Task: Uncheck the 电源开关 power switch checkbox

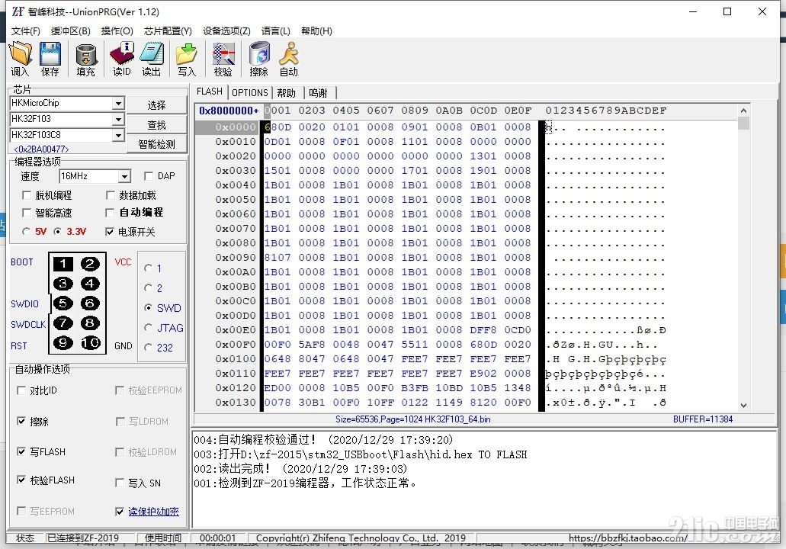Action: click(x=110, y=232)
